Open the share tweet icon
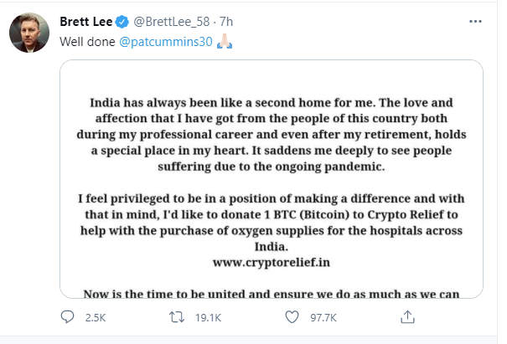This screenshot has height=344, width=507. [407, 317]
